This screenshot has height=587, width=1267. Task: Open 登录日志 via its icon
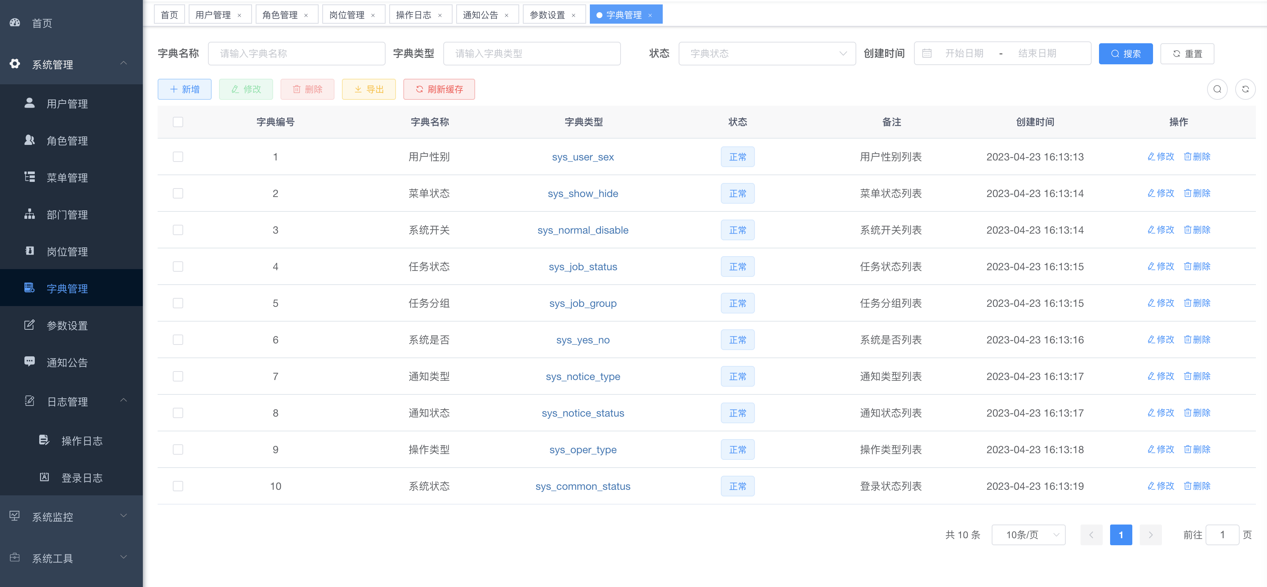coord(44,477)
